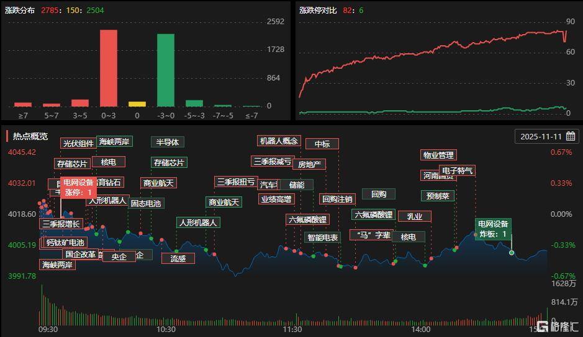Click the tall red 0~3 distribution bar
The image size is (583, 337).
[x=108, y=68]
